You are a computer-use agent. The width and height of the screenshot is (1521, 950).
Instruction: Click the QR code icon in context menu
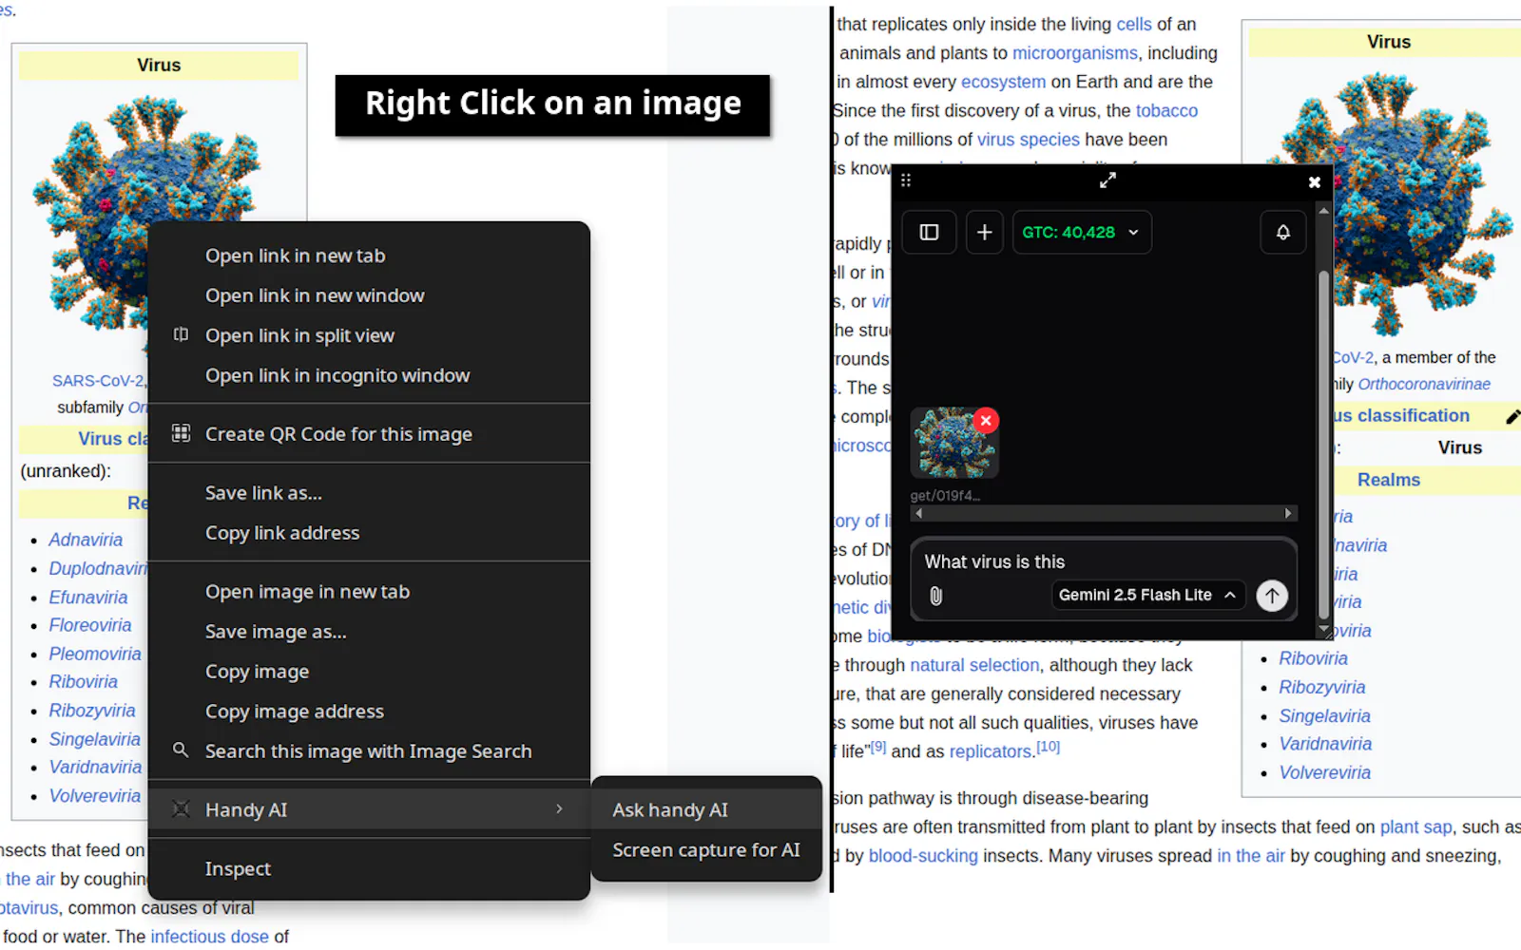[x=181, y=433]
